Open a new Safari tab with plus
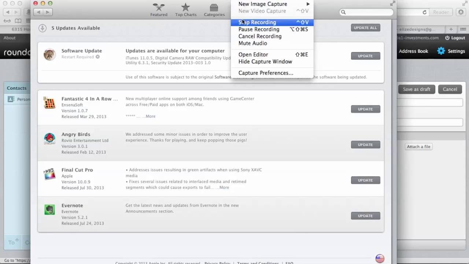469x264 pixels. tap(451, 29)
